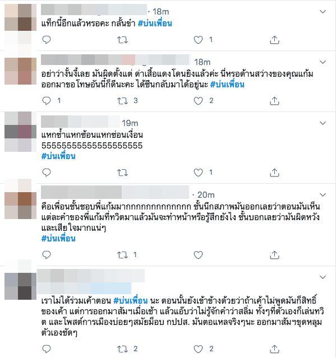Viewport: 336px width, 358px height.
Task: Retweet the last tweet with 2 retweets
Action: click(122, 349)
